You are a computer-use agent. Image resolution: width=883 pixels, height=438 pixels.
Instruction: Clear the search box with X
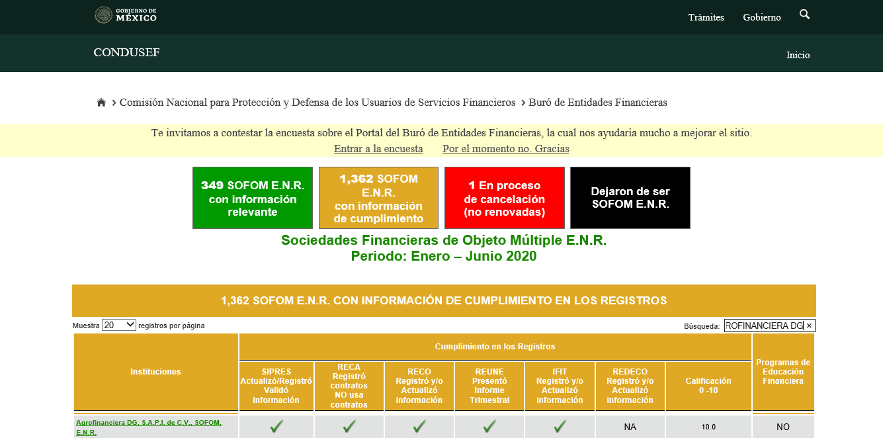[x=809, y=326]
